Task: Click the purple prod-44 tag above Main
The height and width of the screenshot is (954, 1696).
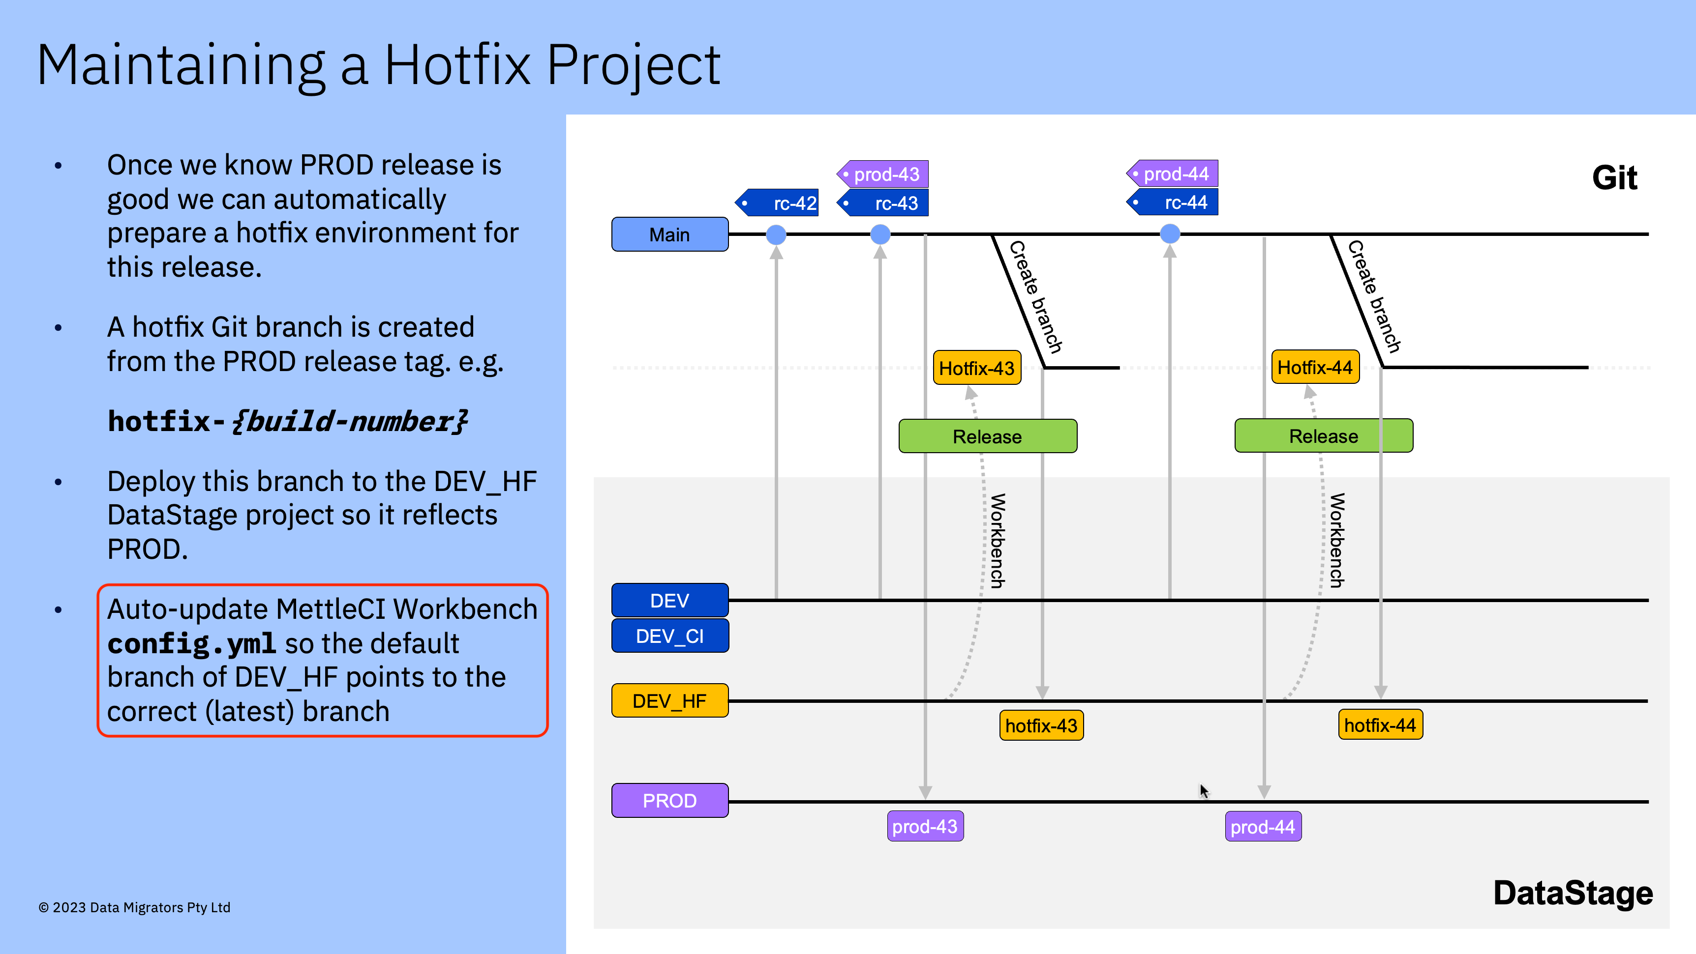Action: click(1173, 173)
